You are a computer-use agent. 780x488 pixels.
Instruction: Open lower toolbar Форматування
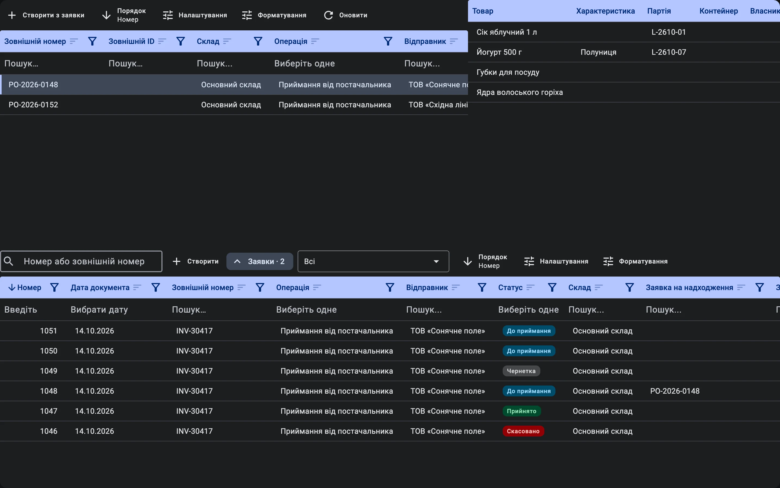click(636, 261)
